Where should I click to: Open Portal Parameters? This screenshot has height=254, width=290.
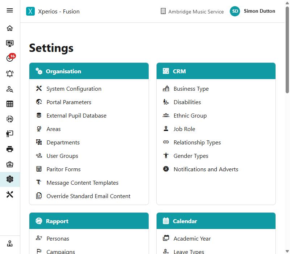pos(69,102)
